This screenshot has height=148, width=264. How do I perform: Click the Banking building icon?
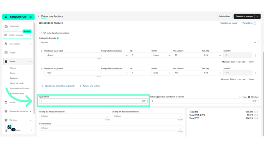click(x=6, y=120)
